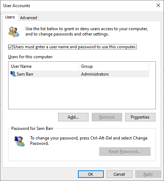Select the Users tab
The image size is (164, 181).
pos(10,17)
